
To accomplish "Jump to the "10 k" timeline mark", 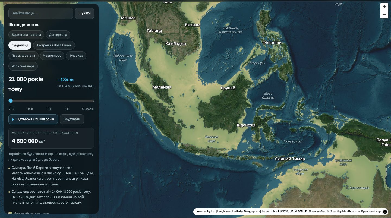I will (x=49, y=109).
